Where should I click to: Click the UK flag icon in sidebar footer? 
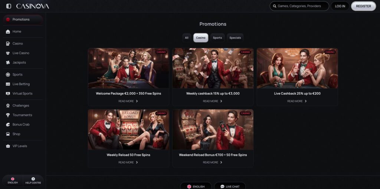coord(13,179)
